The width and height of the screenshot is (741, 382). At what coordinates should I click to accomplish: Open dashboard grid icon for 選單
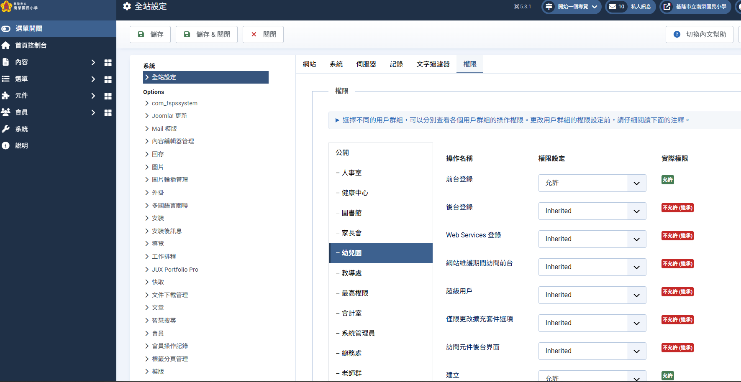(x=108, y=79)
